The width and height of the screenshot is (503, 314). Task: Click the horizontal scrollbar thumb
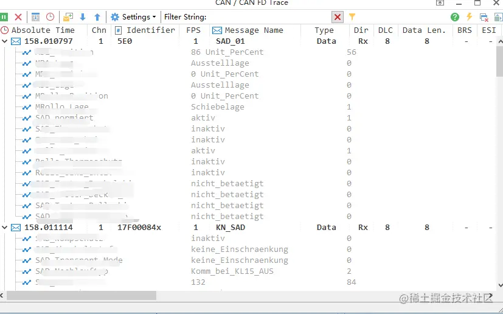[82, 295]
